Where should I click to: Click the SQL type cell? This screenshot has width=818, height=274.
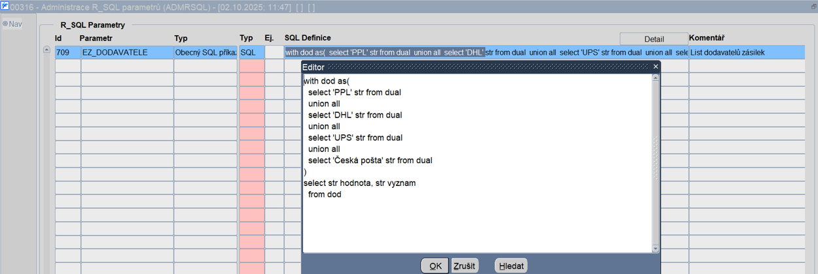coord(251,52)
